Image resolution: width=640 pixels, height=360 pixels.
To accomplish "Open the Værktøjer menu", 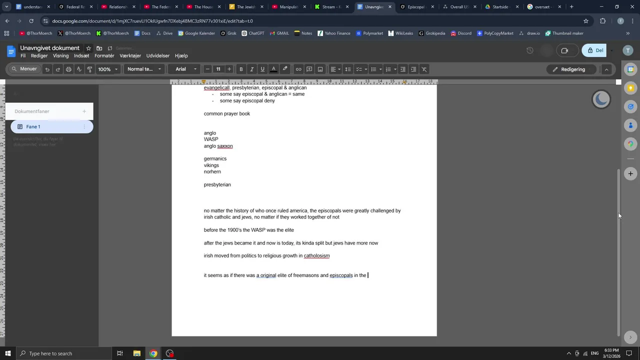I will click(x=130, y=56).
